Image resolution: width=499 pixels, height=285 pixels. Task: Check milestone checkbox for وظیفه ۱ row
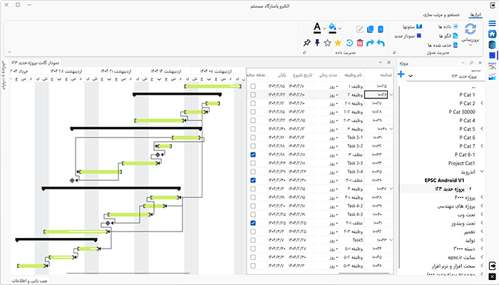click(254, 86)
